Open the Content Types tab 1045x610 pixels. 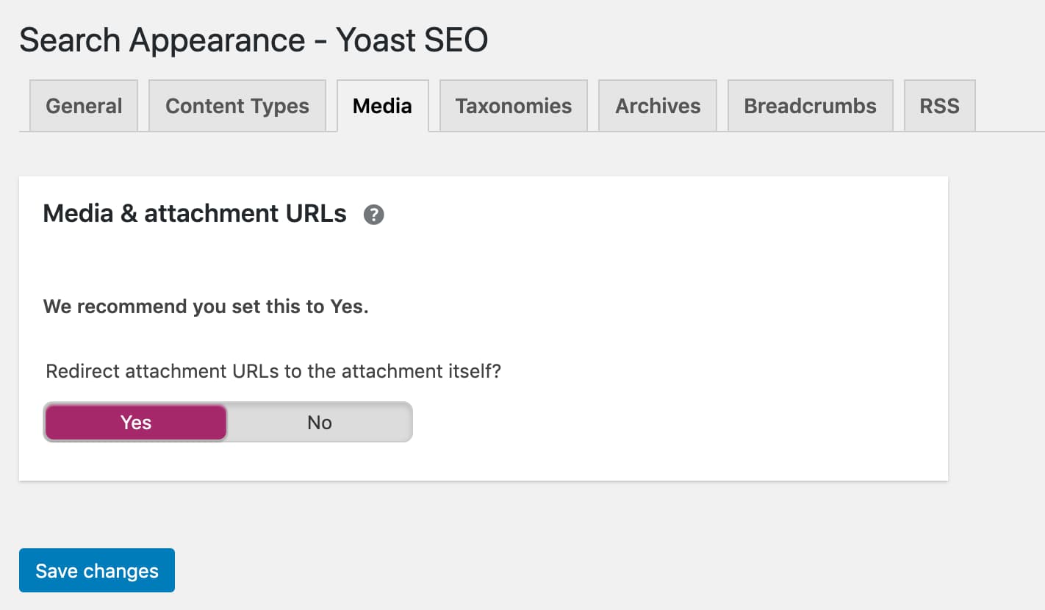(x=237, y=106)
